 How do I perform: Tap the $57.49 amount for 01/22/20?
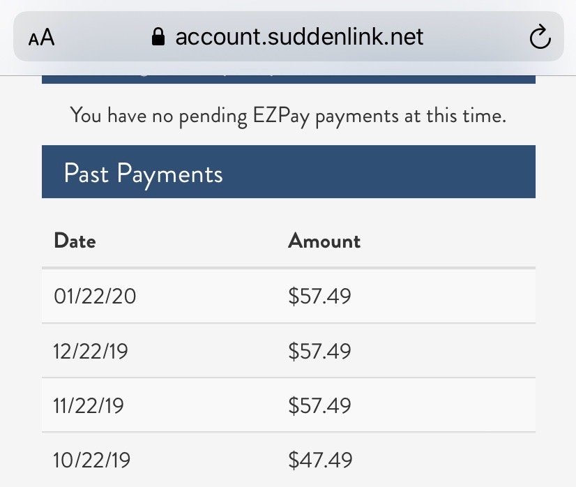(319, 297)
